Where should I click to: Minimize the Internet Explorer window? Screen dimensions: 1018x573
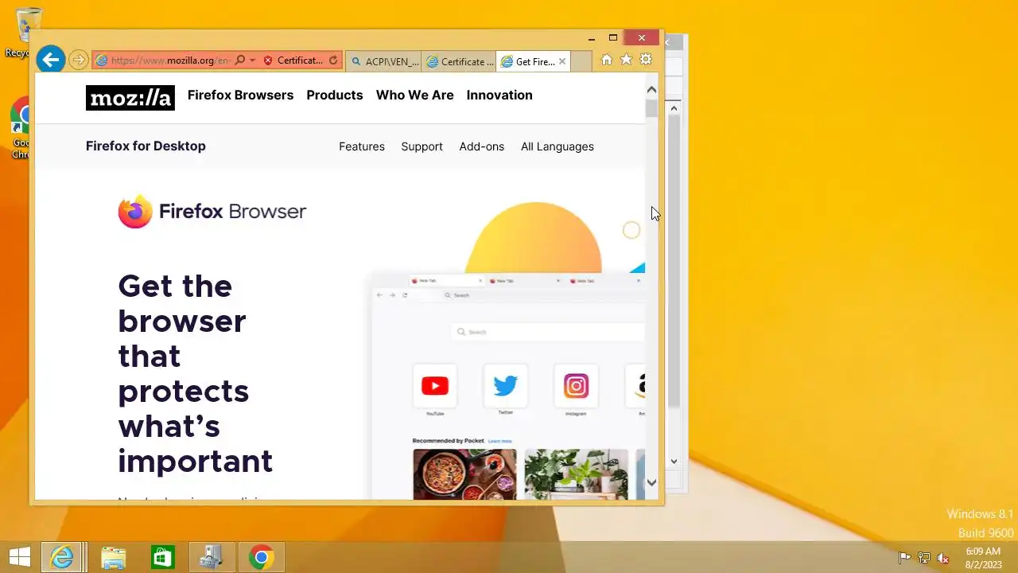click(x=592, y=38)
